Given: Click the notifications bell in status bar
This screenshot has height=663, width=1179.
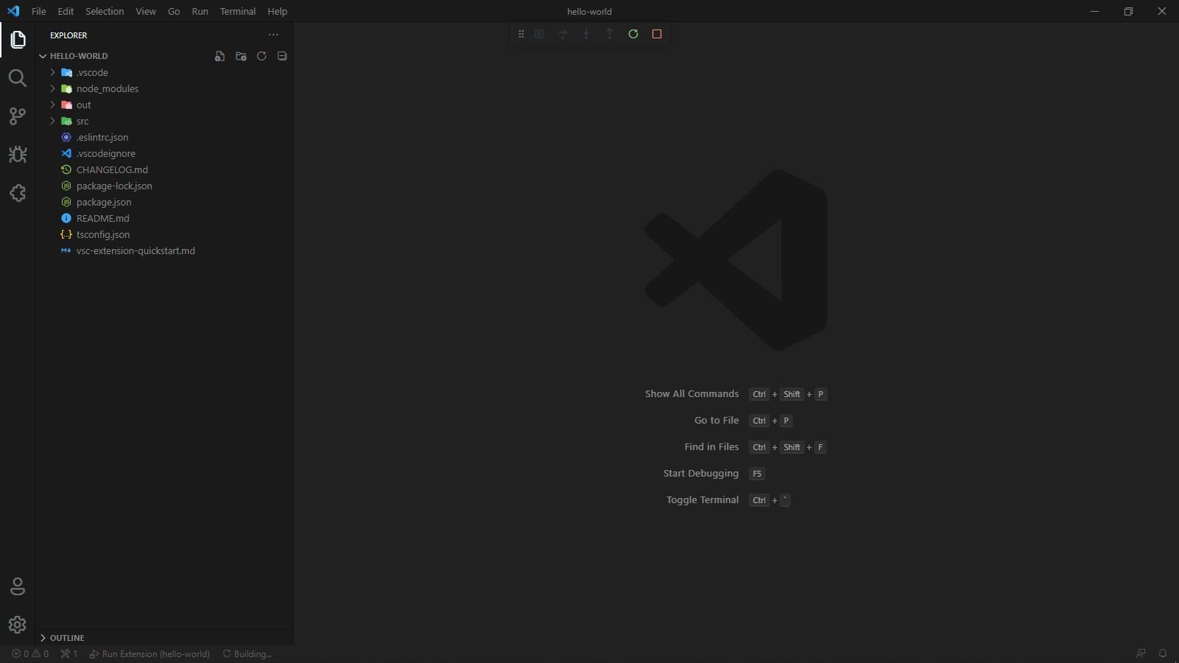Looking at the screenshot, I should [x=1163, y=653].
